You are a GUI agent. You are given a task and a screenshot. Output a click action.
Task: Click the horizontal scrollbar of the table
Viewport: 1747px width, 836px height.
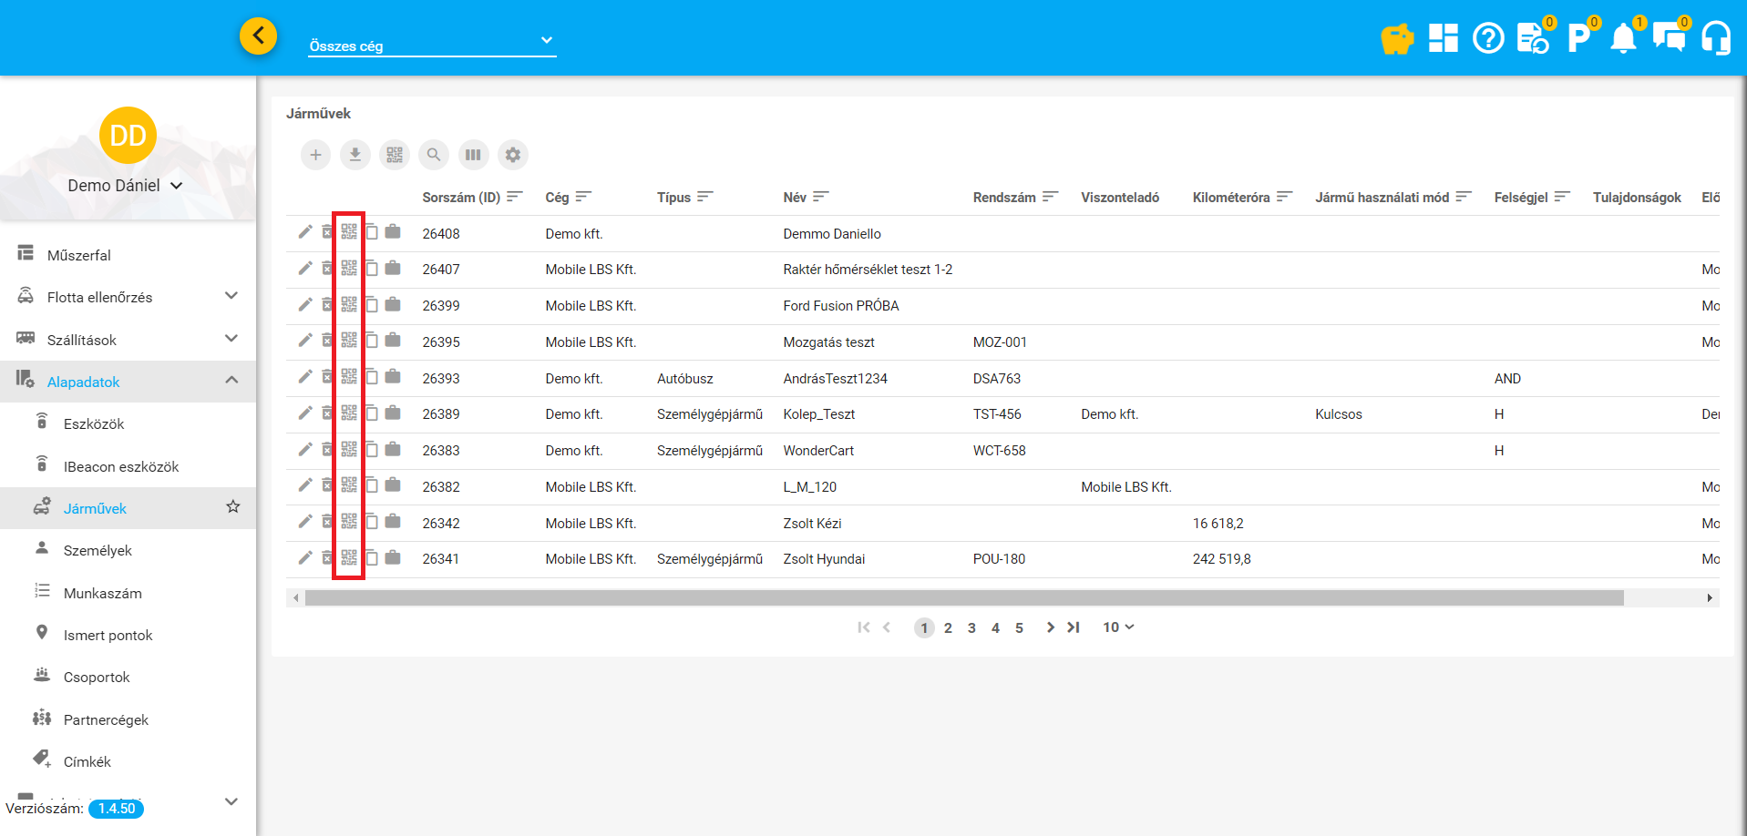click(963, 598)
